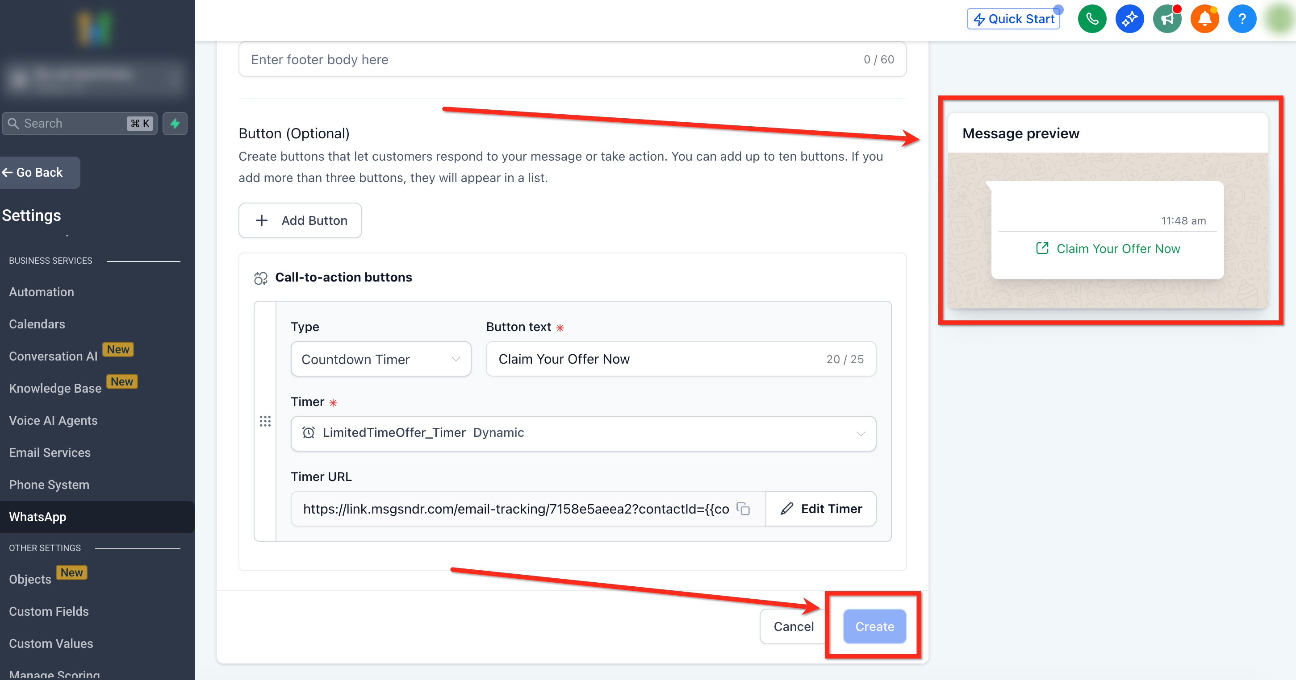Click the Create button

(x=874, y=626)
